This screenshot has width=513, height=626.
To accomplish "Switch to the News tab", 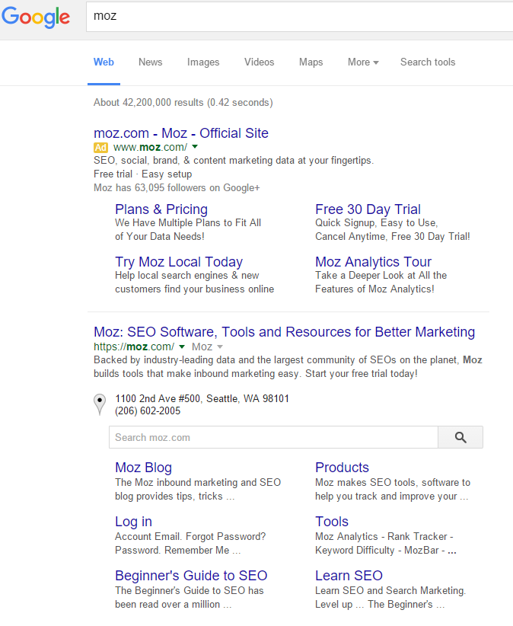I will coord(150,62).
